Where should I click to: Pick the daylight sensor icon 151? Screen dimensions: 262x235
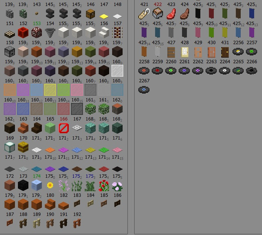point(10,34)
